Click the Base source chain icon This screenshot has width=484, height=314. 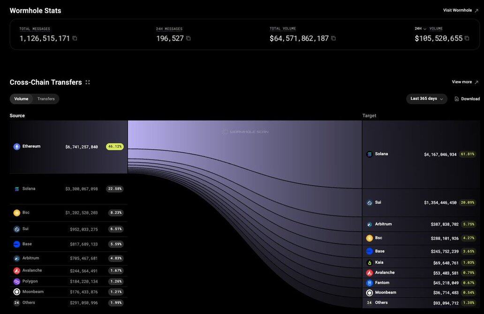click(17, 244)
